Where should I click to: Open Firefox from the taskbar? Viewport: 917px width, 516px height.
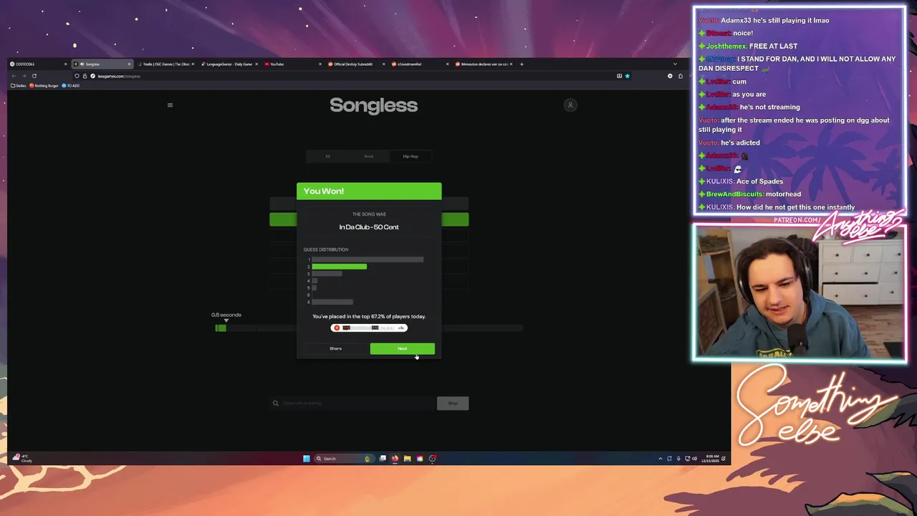[395, 459]
